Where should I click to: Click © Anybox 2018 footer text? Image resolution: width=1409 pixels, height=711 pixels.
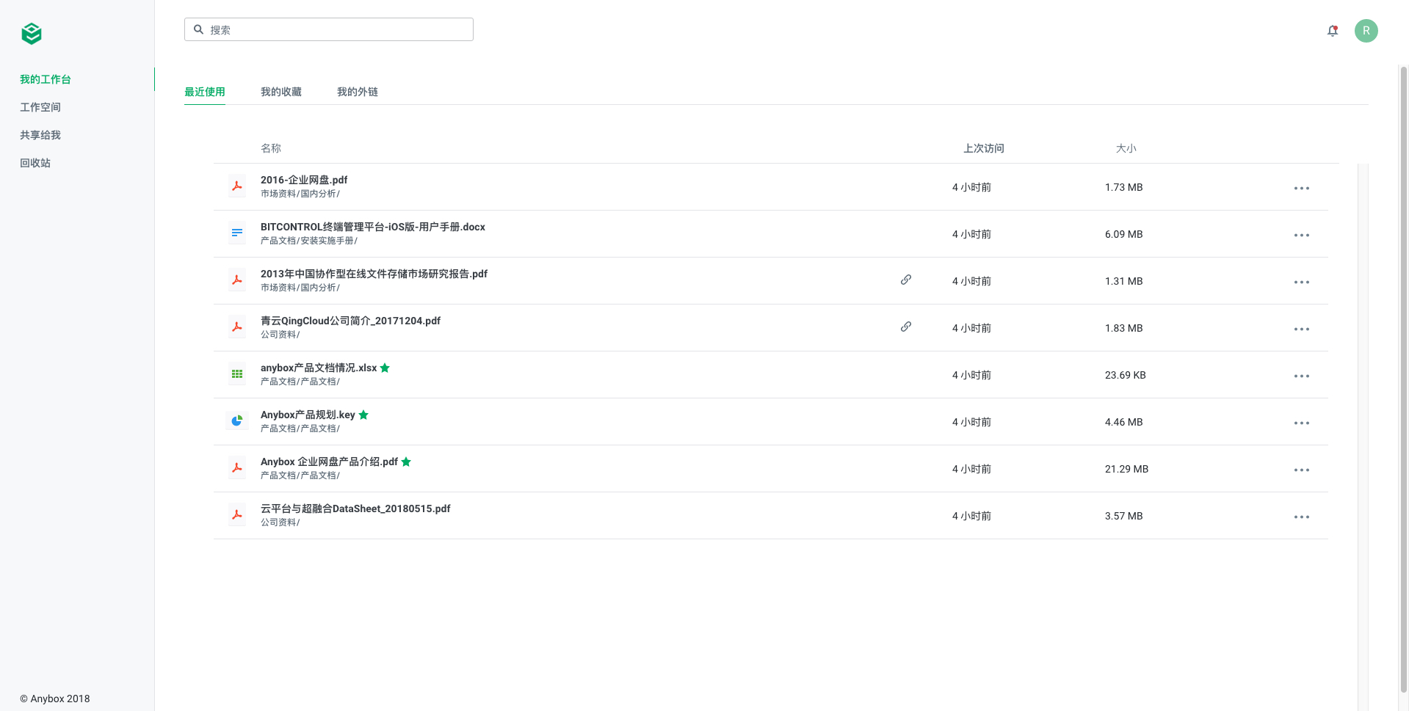pos(55,699)
